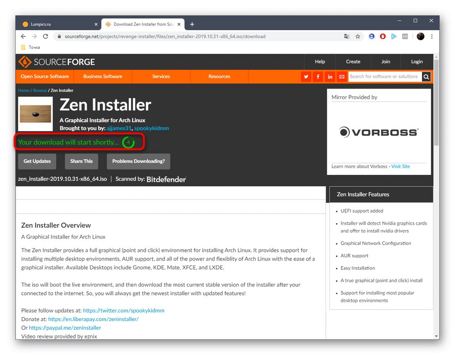Screen dimensions: 455x355
Task: Click the site padlock icon
Action: click(x=59, y=36)
